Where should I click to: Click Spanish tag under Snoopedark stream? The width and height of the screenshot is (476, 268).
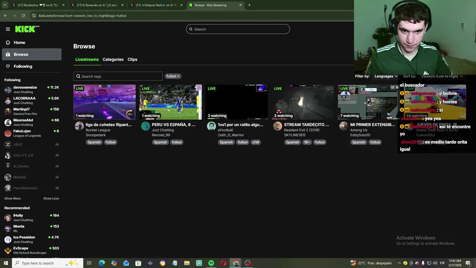coord(94,142)
